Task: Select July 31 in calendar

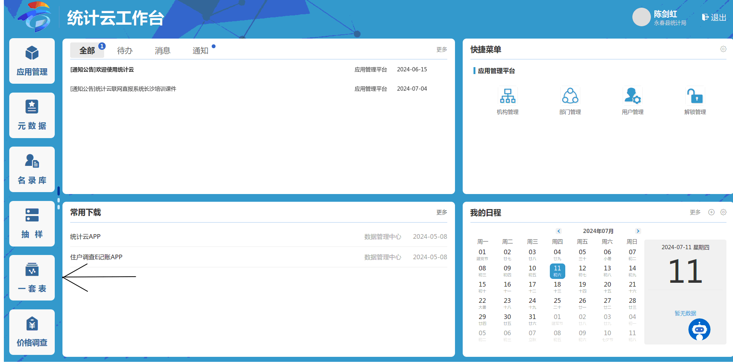Action: point(532,319)
